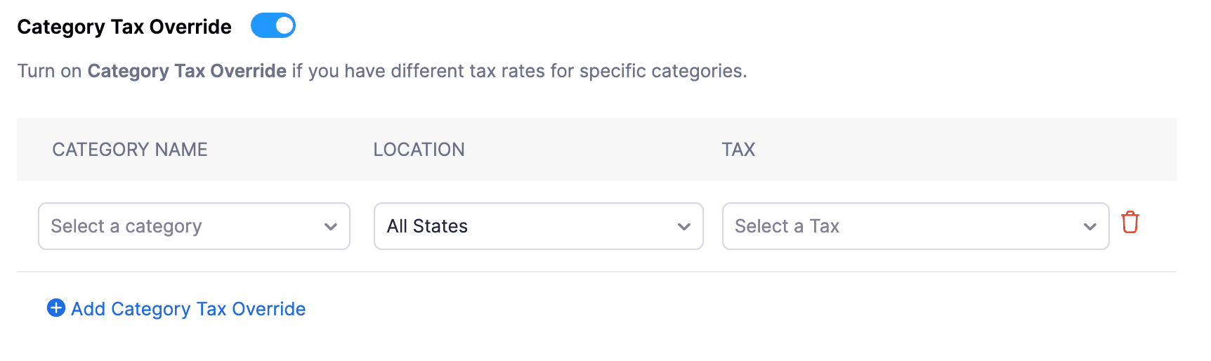Click the chevron arrow in category field
Viewport: 1211px width, 361px height.
tap(331, 227)
